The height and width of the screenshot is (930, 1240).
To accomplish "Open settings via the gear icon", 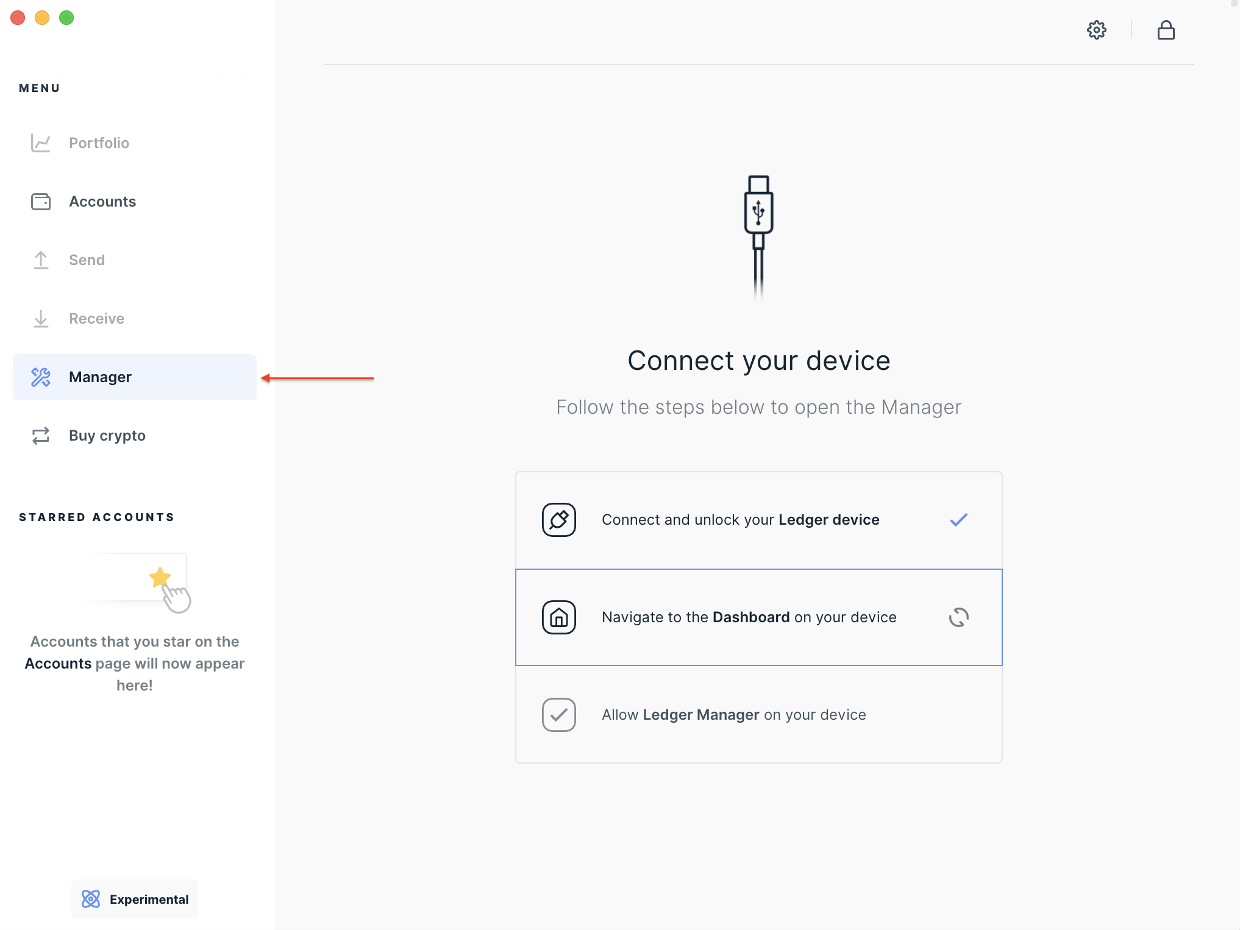I will pyautogui.click(x=1096, y=30).
